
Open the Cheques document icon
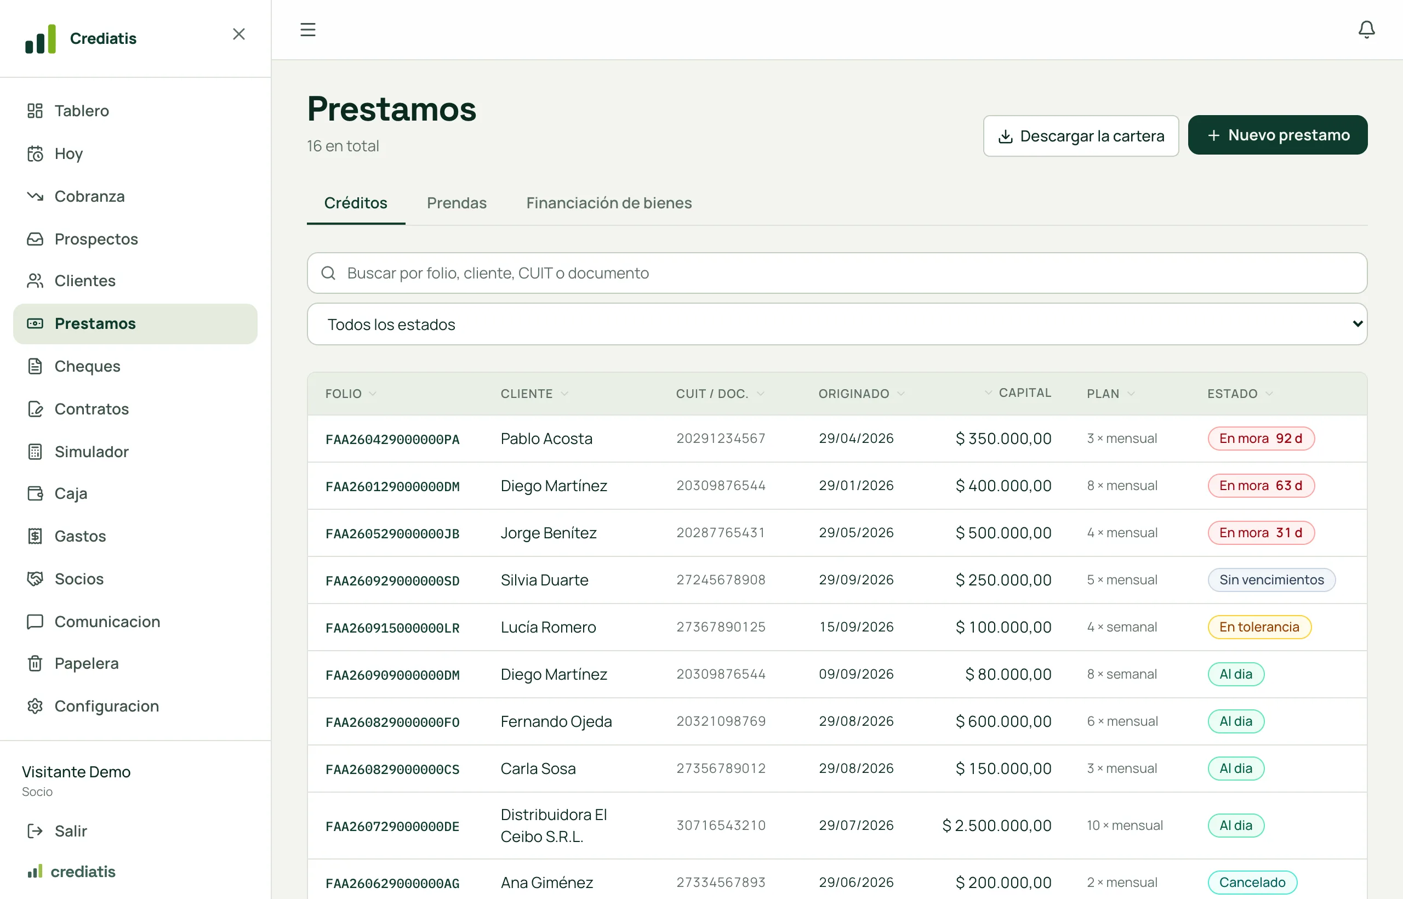[35, 366]
